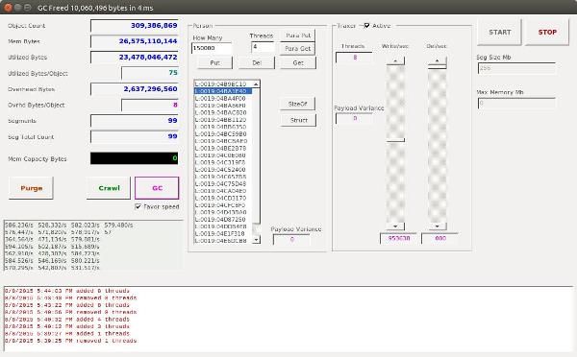Click the STOP button
Screen dimensions: 577x357
547,33
